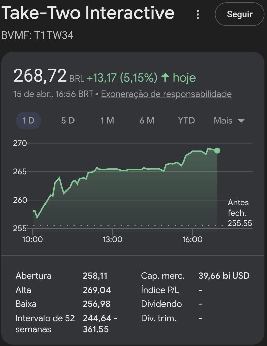
Task: Click the Seguir follow button
Action: (x=239, y=14)
